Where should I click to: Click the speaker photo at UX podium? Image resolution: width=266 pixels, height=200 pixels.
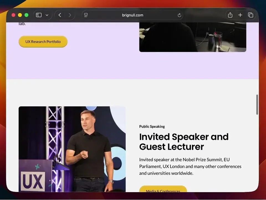(72, 149)
